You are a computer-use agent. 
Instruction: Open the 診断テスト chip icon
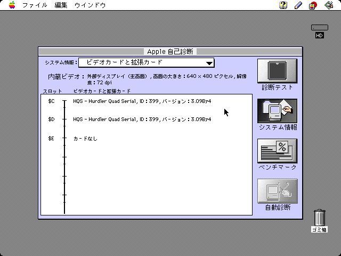tap(277, 71)
